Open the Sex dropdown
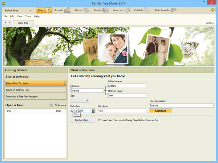This screenshot has height=163, width=218. pyautogui.click(x=79, y=100)
